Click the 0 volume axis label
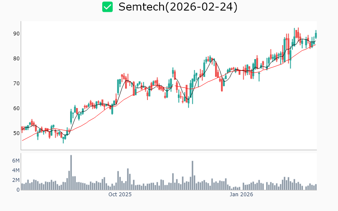 [x=18, y=190]
